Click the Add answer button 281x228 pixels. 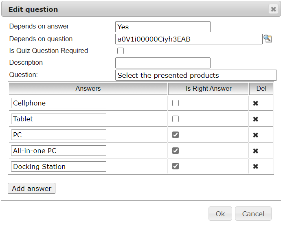click(x=32, y=189)
